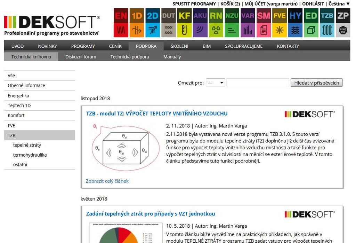Open the FVE photovoltaics program icon
The width and height of the screenshot is (356, 243).
click(x=280, y=23)
